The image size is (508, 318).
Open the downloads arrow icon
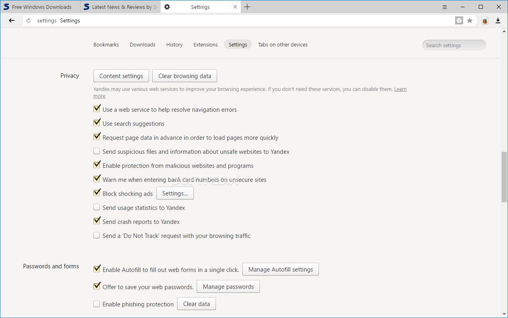(498, 20)
